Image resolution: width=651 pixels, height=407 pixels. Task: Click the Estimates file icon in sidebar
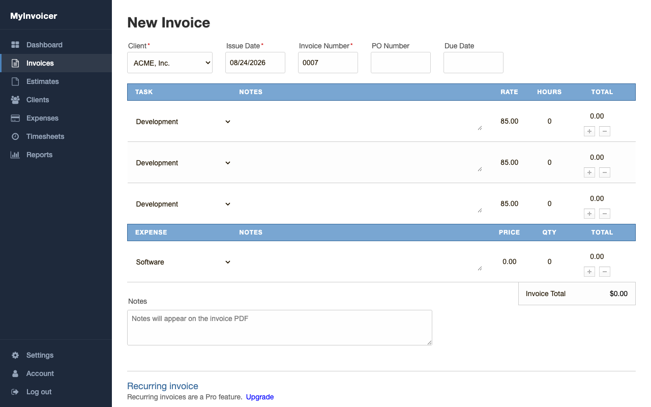(15, 81)
